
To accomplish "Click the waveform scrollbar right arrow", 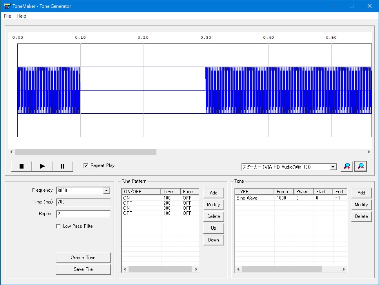I will pos(368,152).
